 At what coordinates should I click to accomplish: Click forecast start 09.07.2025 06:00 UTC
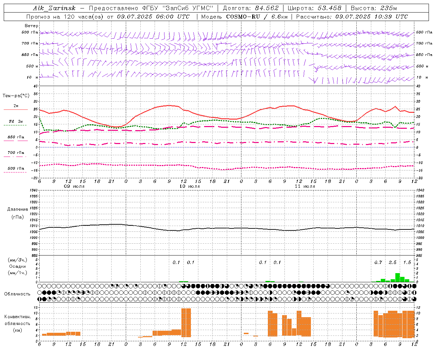click(x=154, y=17)
